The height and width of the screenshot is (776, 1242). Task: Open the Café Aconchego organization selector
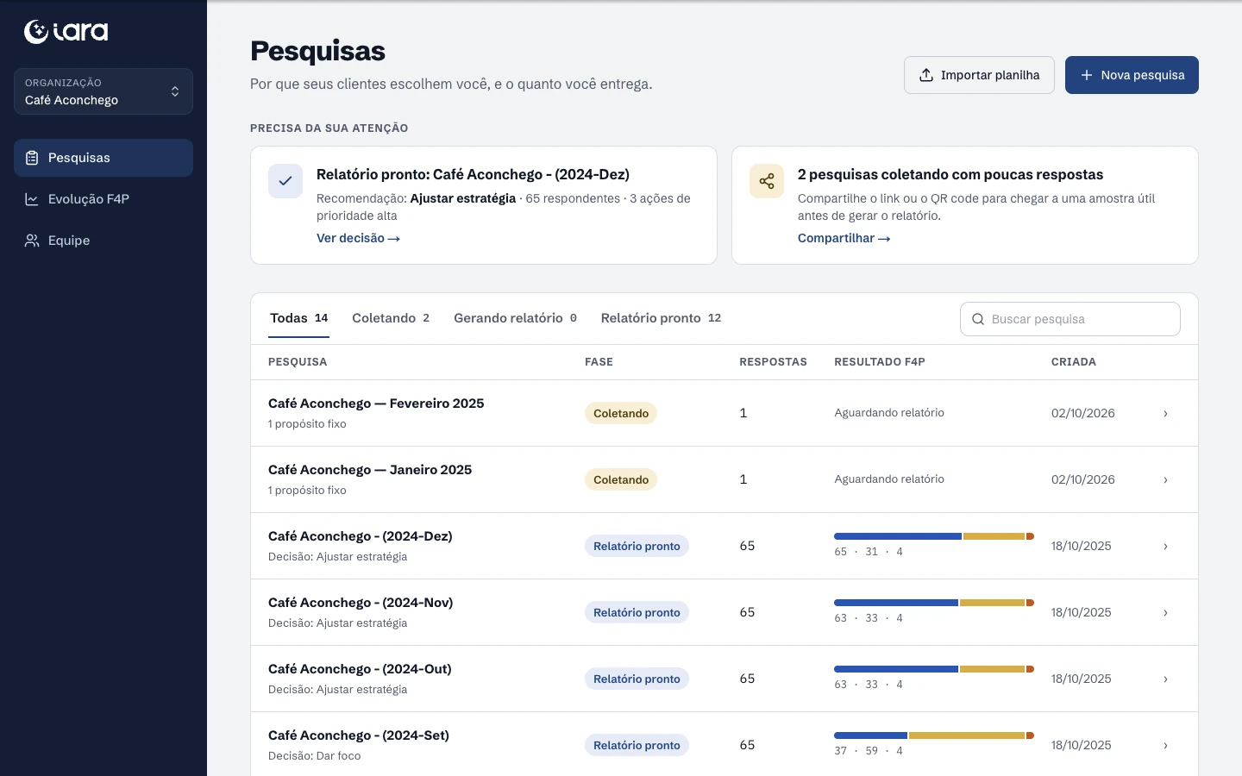(103, 91)
